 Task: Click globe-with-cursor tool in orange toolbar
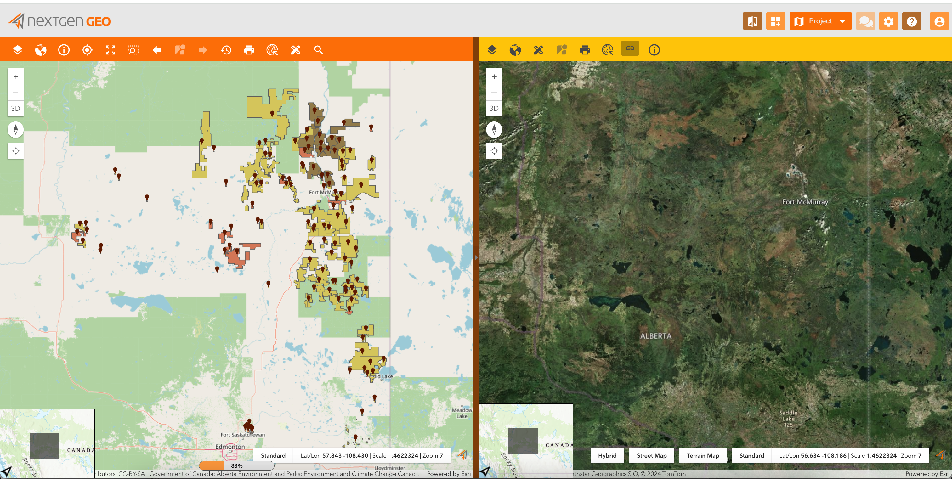point(272,50)
